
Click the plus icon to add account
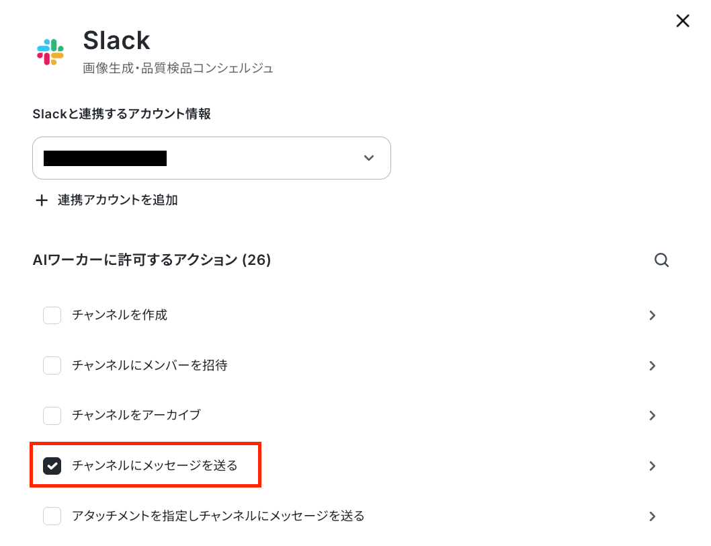(42, 200)
